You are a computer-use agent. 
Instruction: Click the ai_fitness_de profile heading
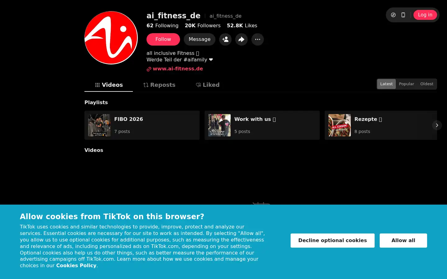[x=174, y=15]
